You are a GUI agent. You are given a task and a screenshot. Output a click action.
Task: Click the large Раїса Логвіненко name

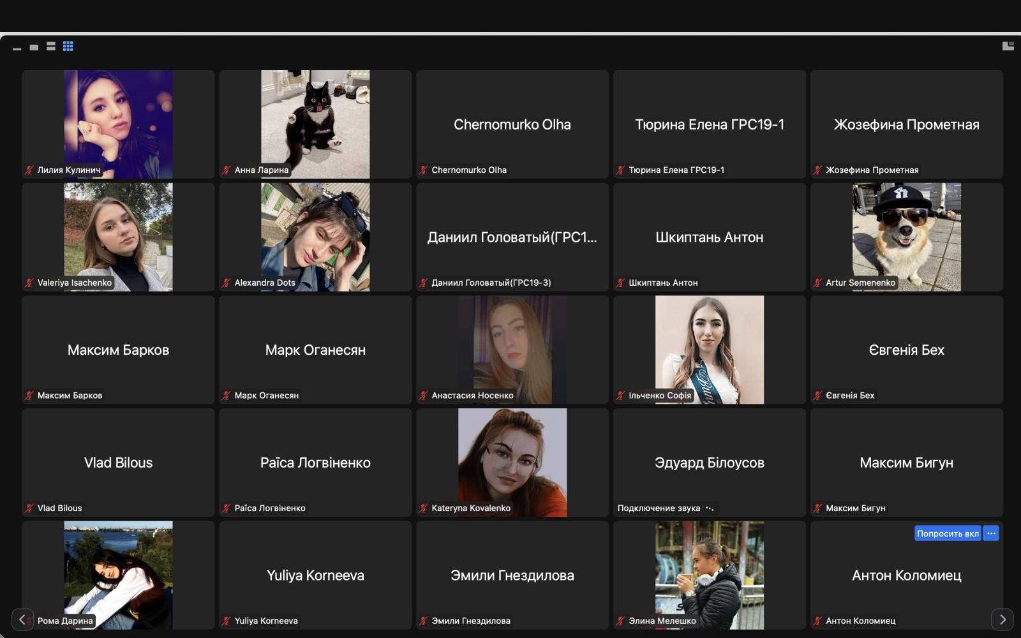tap(315, 463)
